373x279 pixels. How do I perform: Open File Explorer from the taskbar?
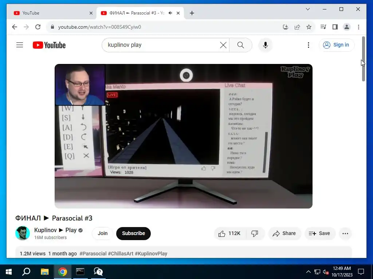coord(44,272)
